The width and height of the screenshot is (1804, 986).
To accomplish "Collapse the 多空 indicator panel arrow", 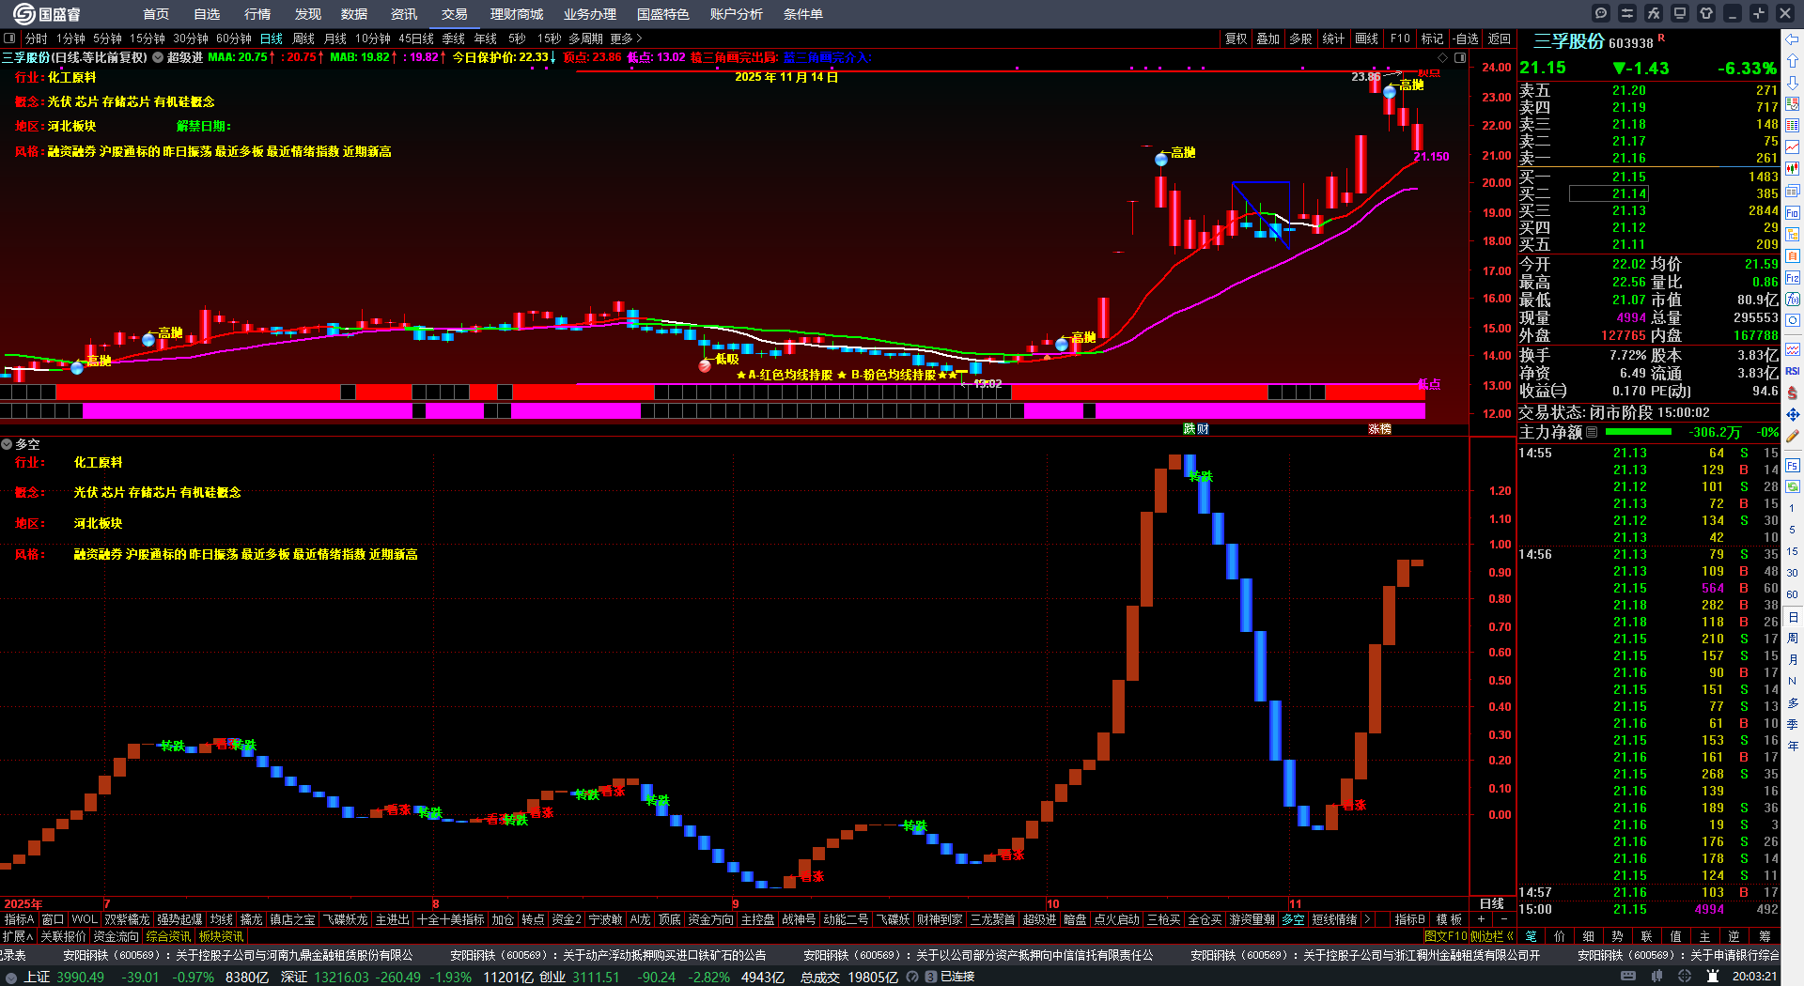I will [7, 444].
